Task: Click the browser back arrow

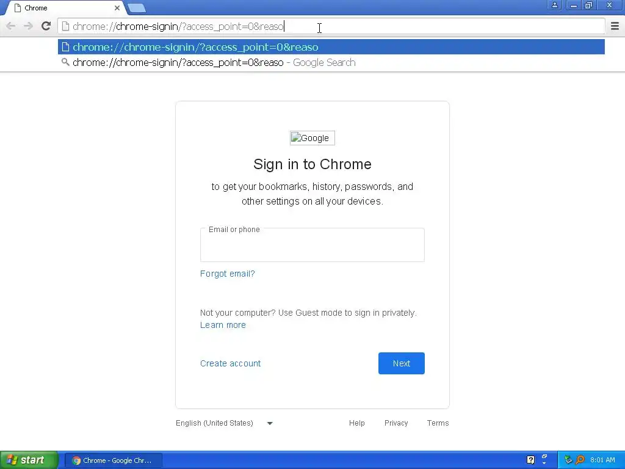Action: [x=11, y=26]
